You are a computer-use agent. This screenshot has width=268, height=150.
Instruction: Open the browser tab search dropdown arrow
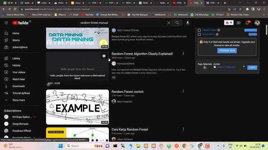click(x=240, y=3)
